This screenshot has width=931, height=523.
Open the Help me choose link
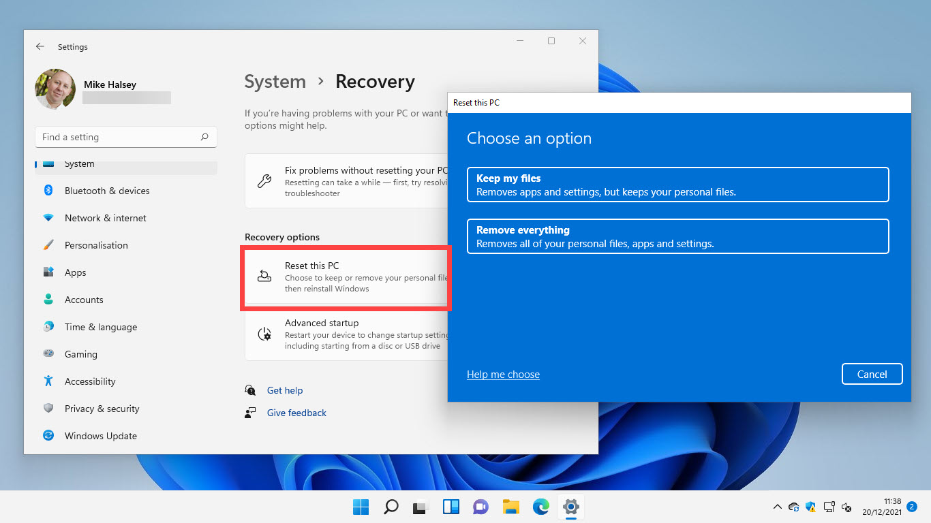[x=503, y=375]
